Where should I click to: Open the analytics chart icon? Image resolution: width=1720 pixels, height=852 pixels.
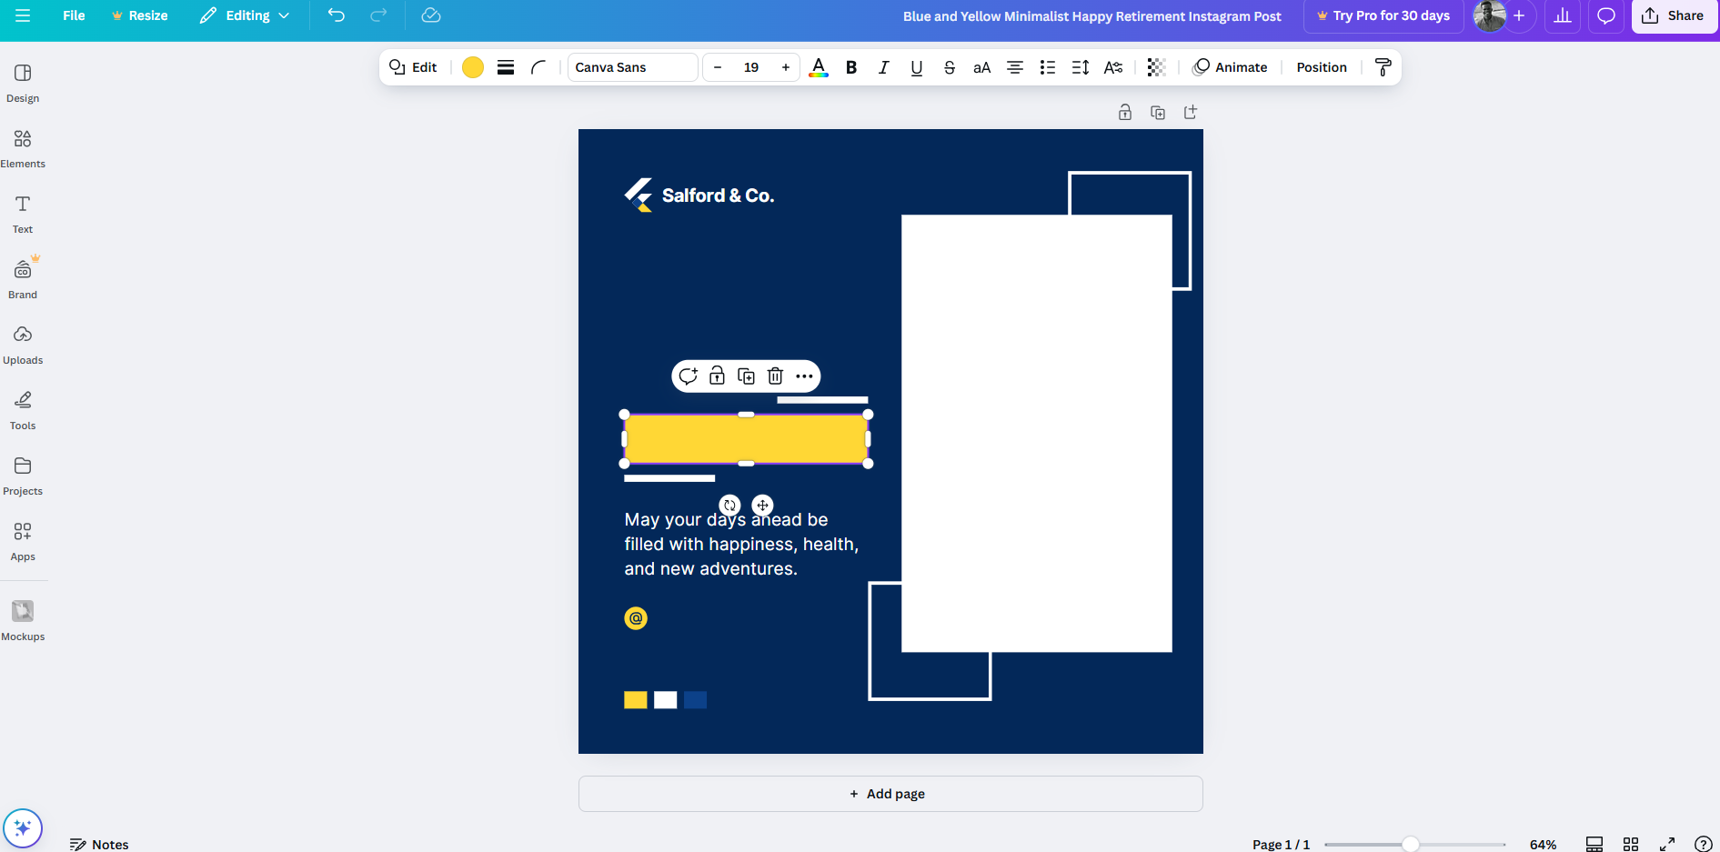pos(1563,15)
